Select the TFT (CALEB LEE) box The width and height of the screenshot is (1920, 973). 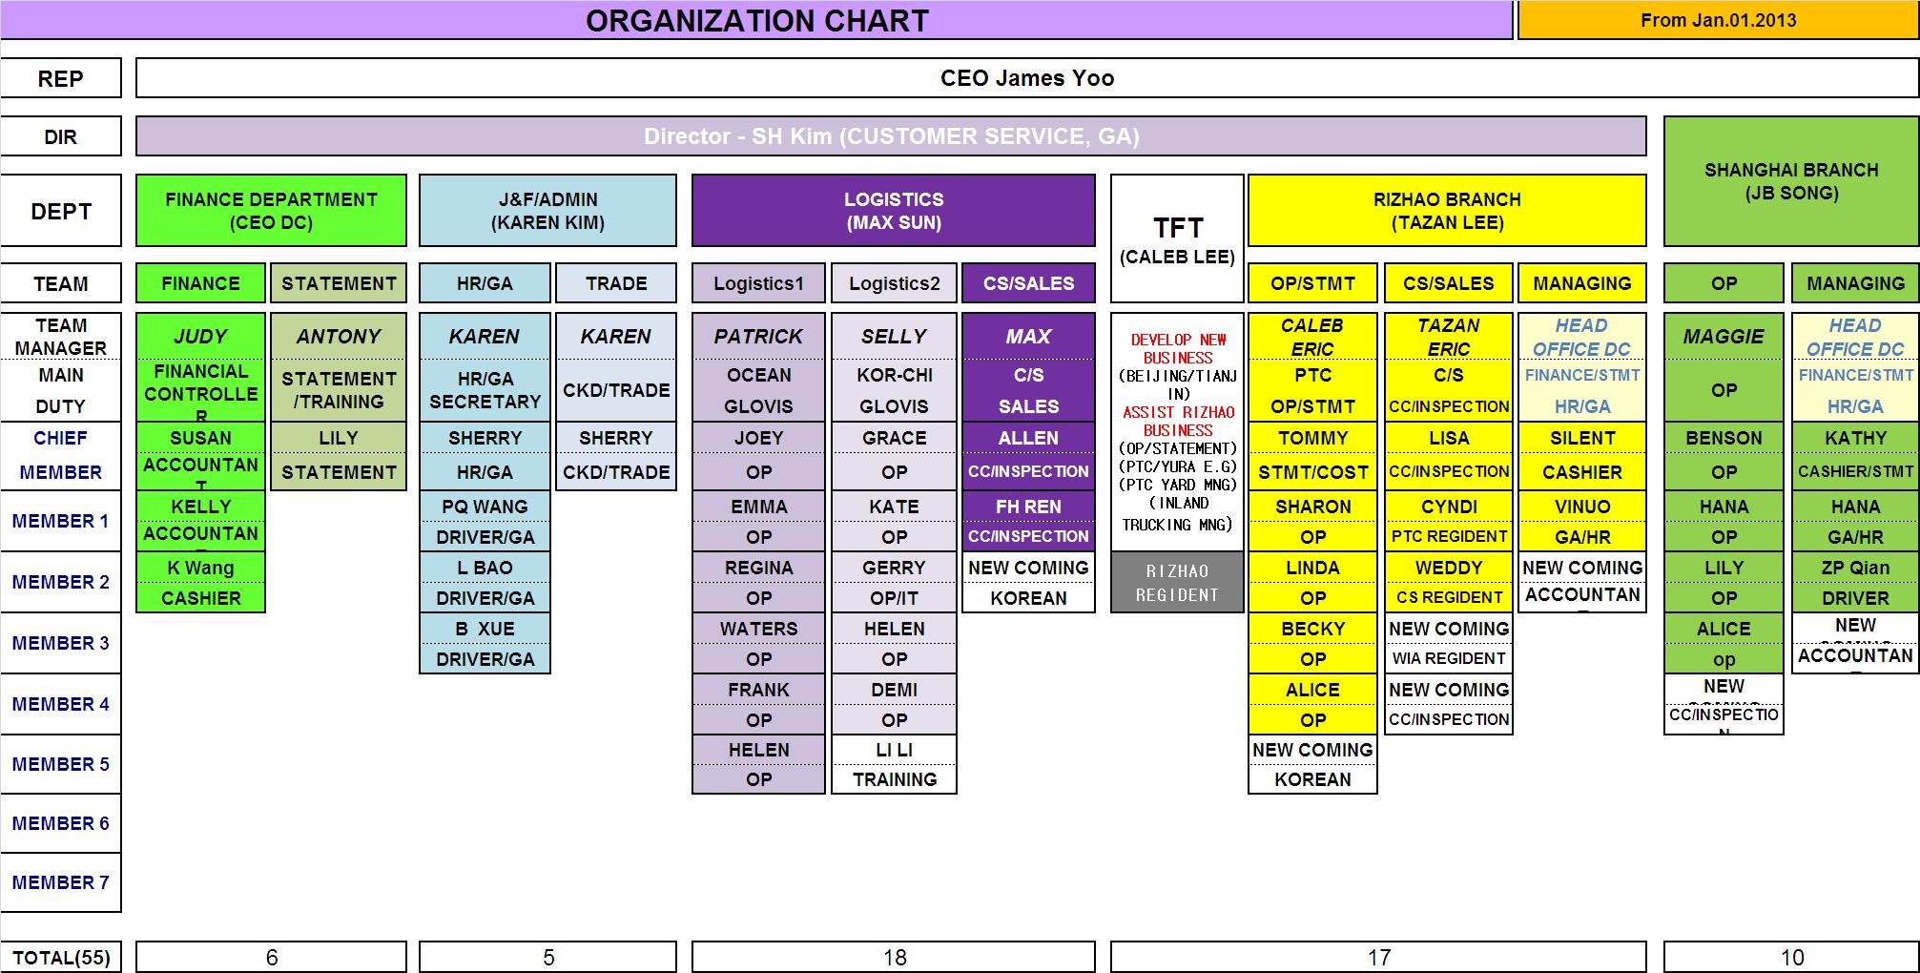(1177, 238)
